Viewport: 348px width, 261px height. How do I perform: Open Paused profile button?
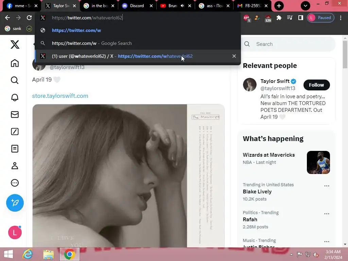(x=320, y=18)
